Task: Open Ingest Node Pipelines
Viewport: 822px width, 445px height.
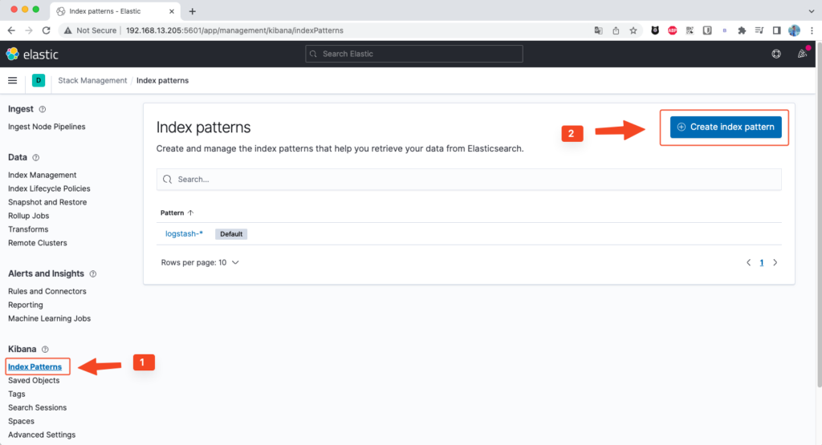Action: click(x=47, y=127)
